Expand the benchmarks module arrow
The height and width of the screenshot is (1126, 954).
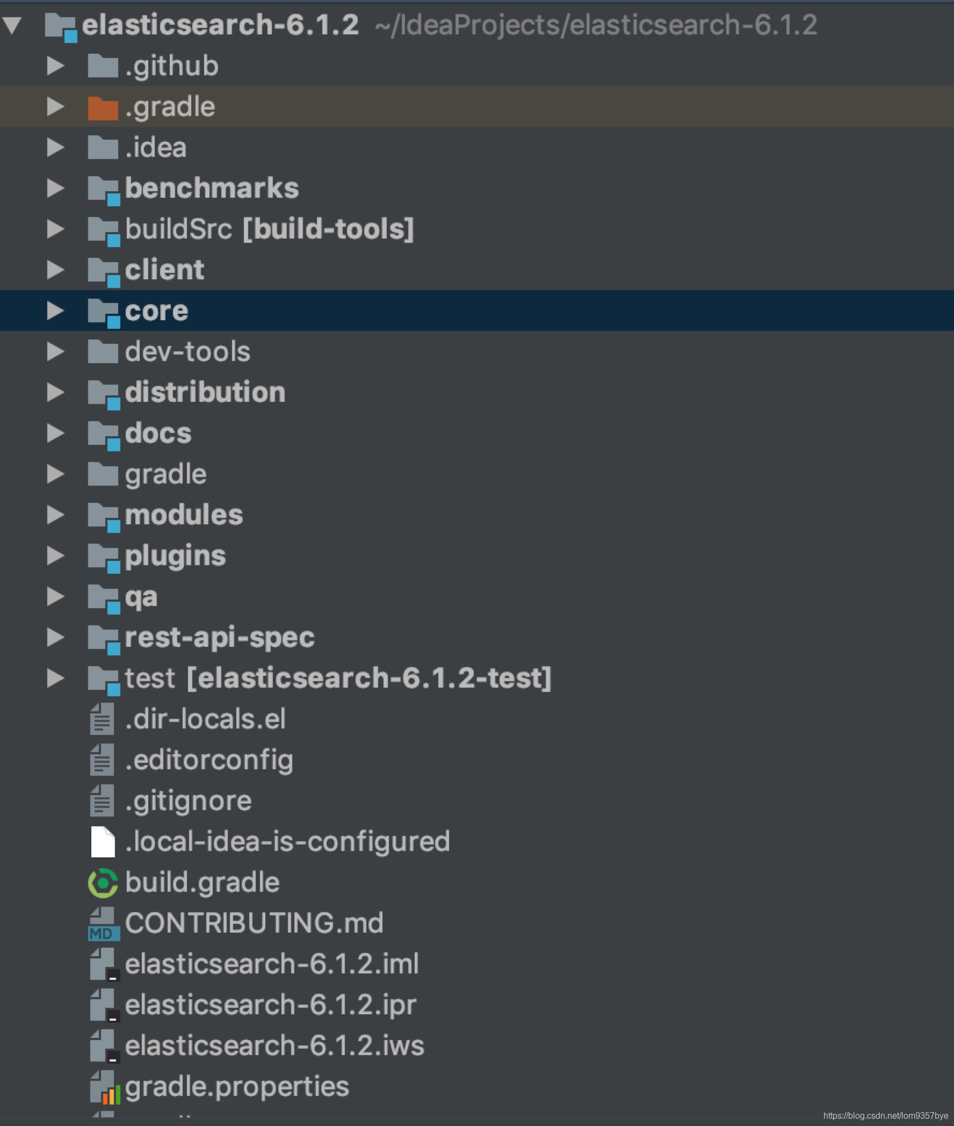[56, 188]
